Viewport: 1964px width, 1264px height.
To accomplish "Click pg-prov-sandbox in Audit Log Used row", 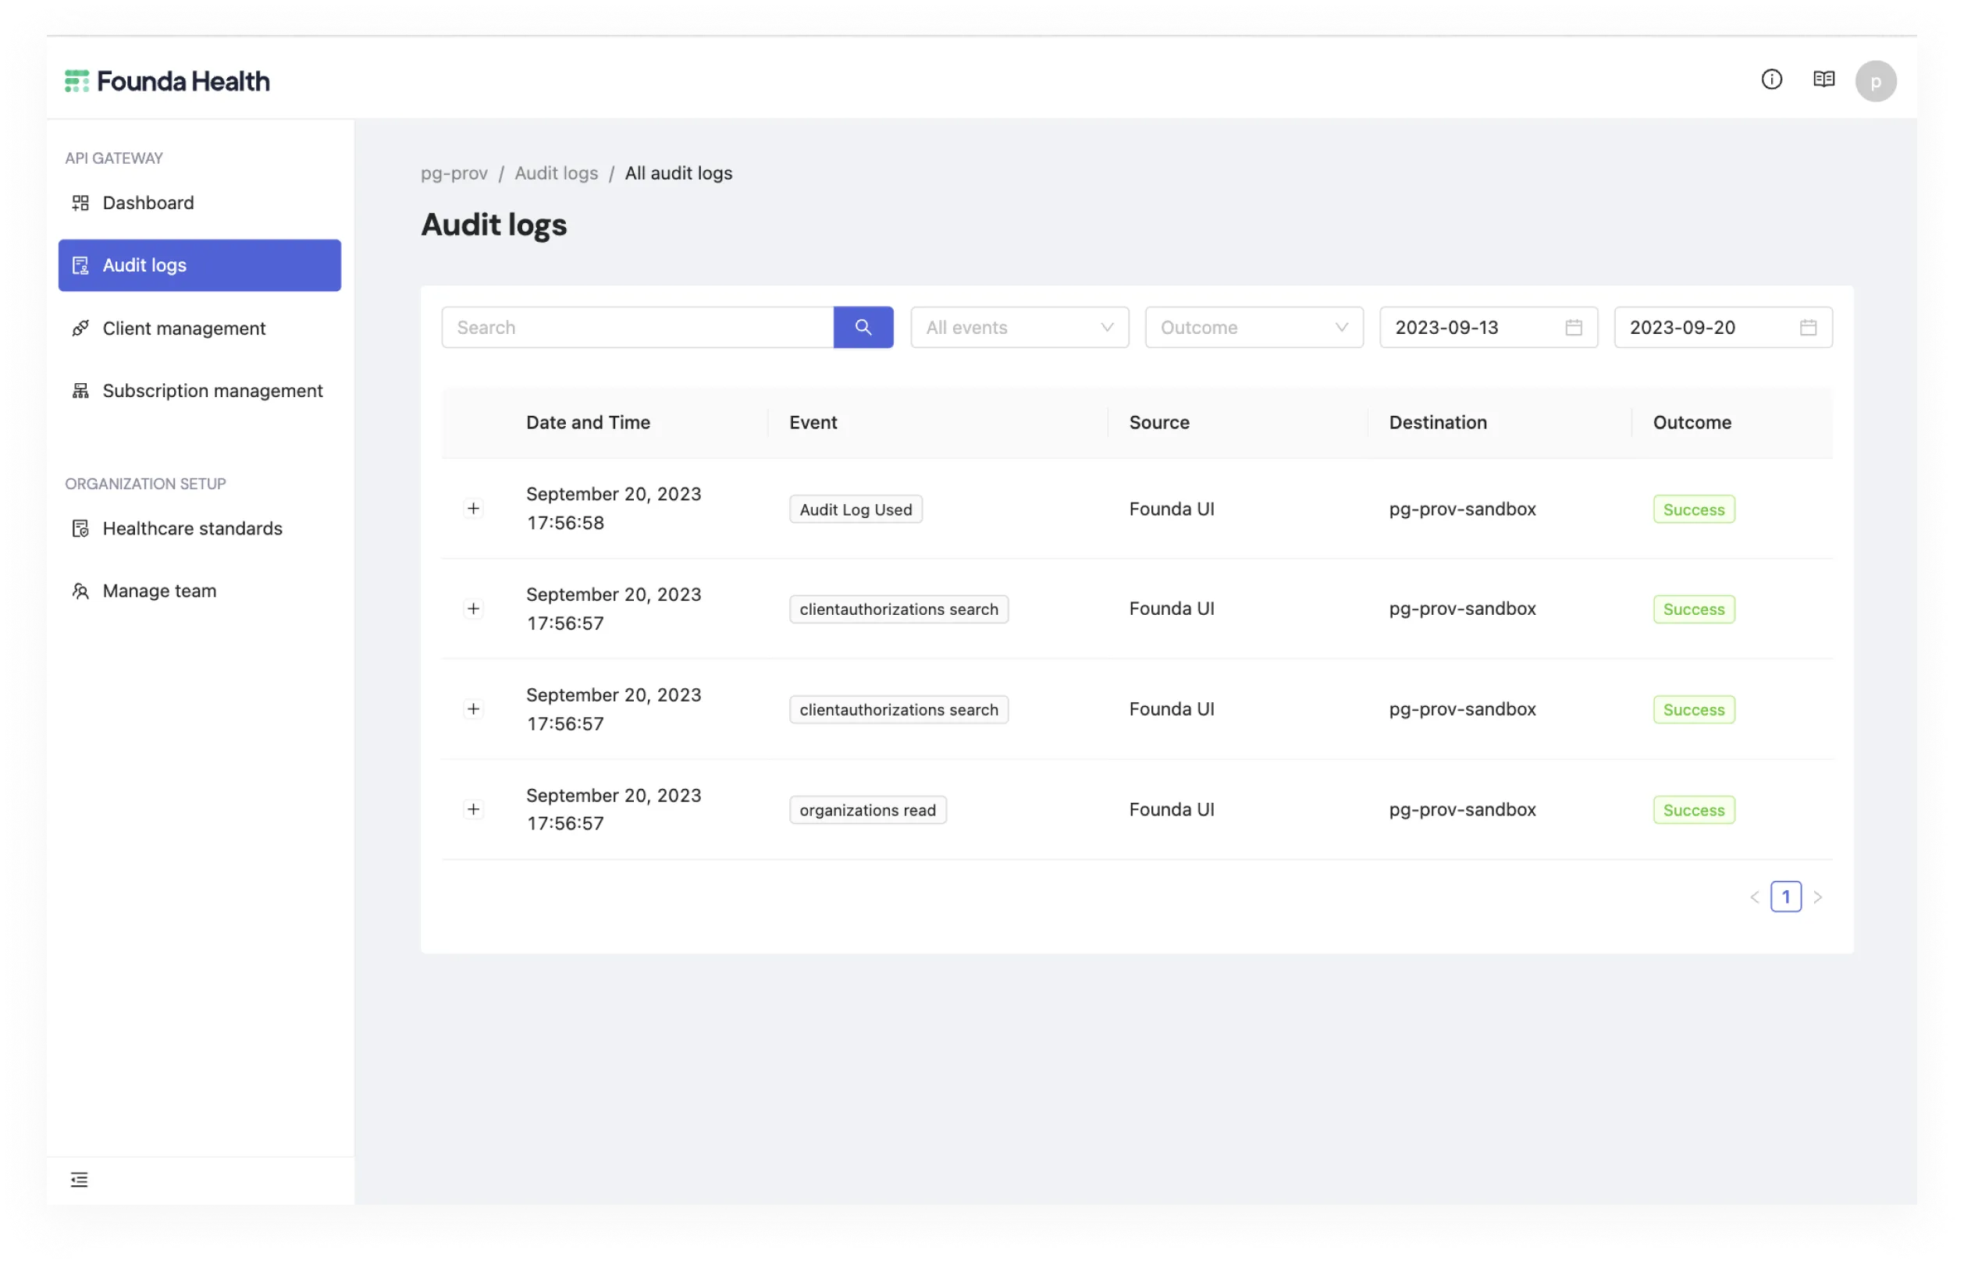I will click(x=1461, y=509).
